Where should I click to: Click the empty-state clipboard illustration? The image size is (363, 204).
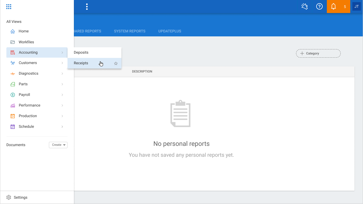pos(180,113)
